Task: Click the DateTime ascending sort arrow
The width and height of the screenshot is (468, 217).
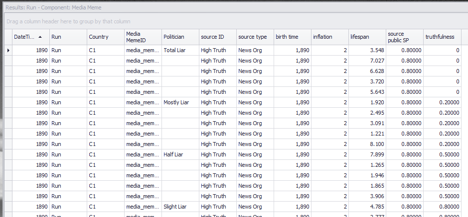Action: 40,37
